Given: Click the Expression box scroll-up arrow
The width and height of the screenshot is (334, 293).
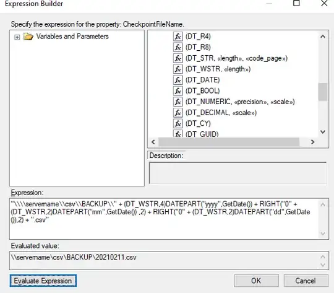Looking at the screenshot, I should pyautogui.click(x=323, y=204).
